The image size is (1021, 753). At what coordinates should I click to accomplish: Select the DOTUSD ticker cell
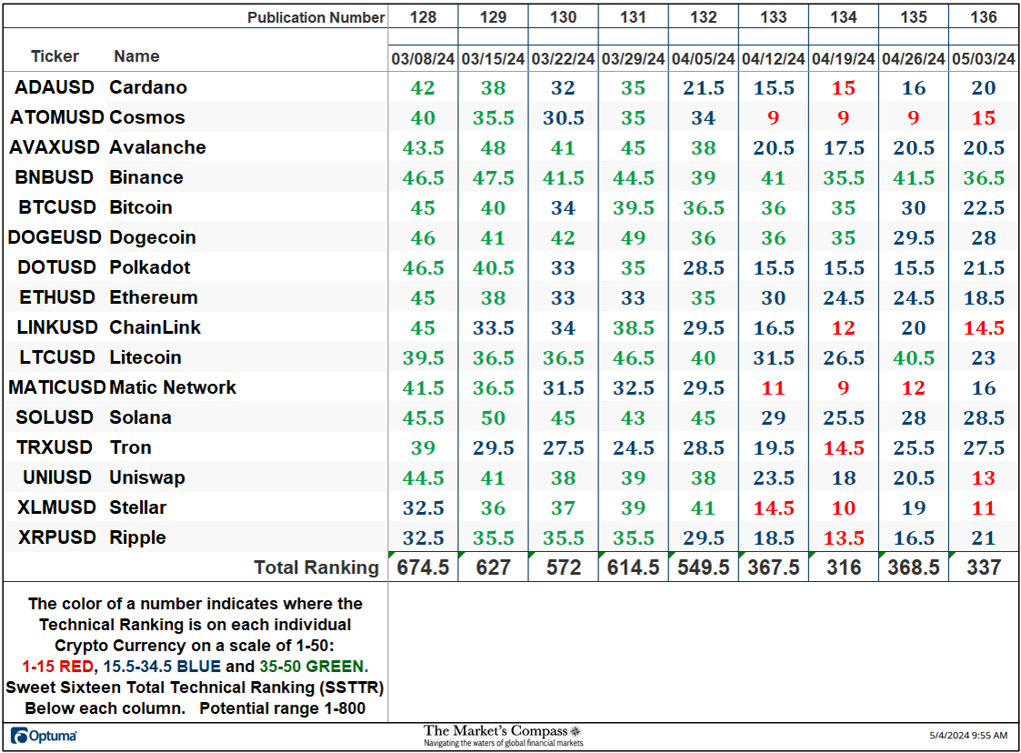(56, 267)
